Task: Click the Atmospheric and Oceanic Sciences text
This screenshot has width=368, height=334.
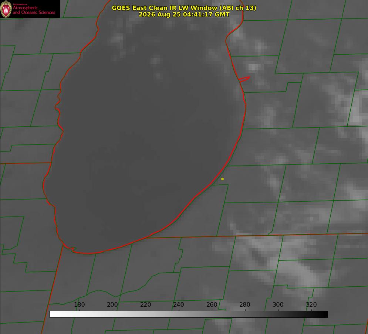Action: (x=34, y=10)
